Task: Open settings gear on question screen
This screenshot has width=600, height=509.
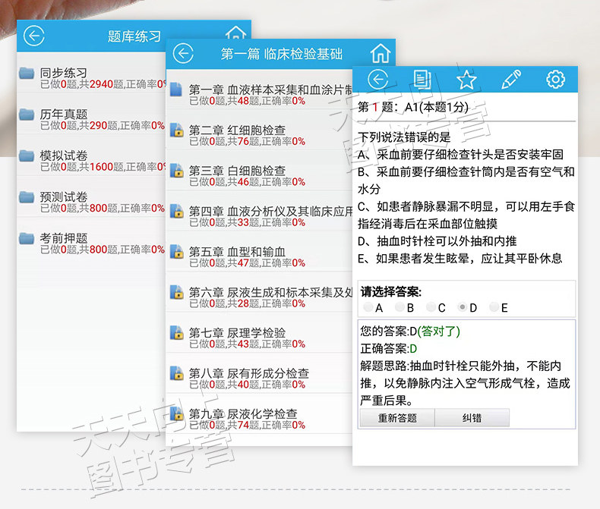Action: pos(555,80)
